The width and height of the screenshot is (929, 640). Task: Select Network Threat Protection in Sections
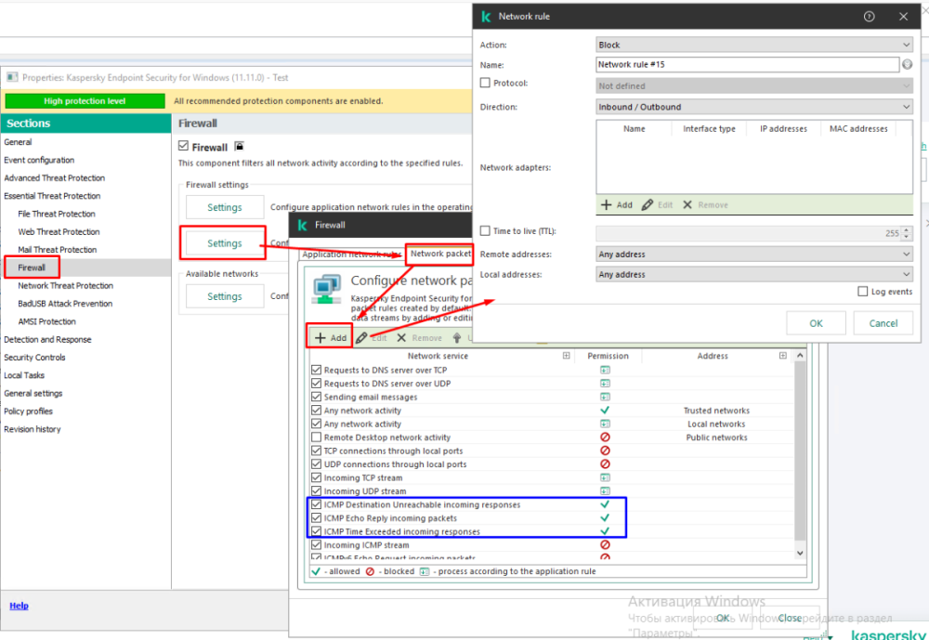pos(66,286)
